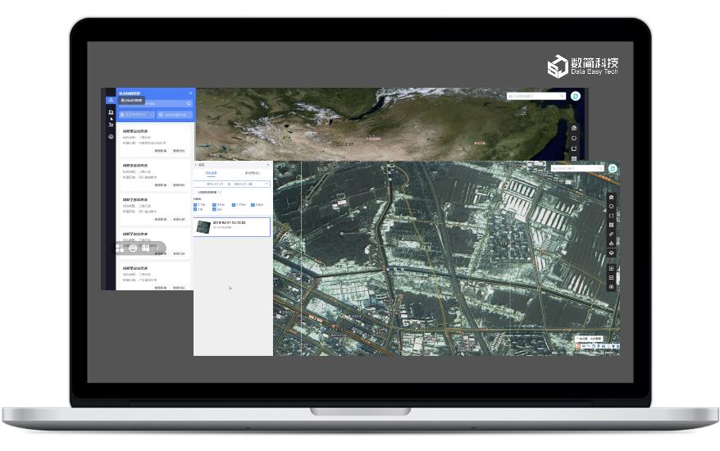Open the second icon in the back window's dark sidebar

[x=111, y=112]
